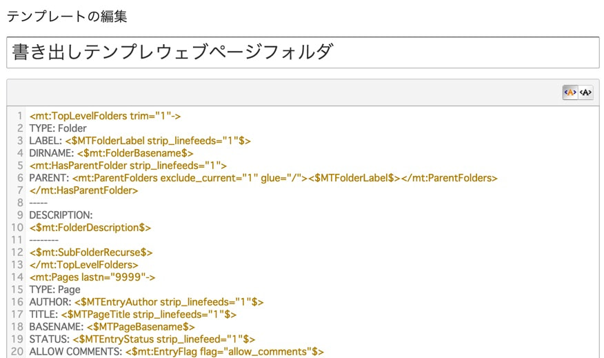The height and width of the screenshot is (358, 604).
Task: Click the 'TITLE:' line with MTPageTitle tag
Action: click(133, 315)
